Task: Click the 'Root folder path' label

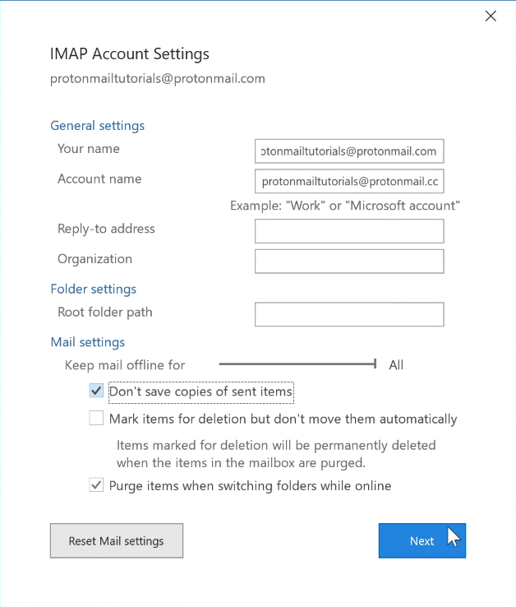Action: pos(105,312)
